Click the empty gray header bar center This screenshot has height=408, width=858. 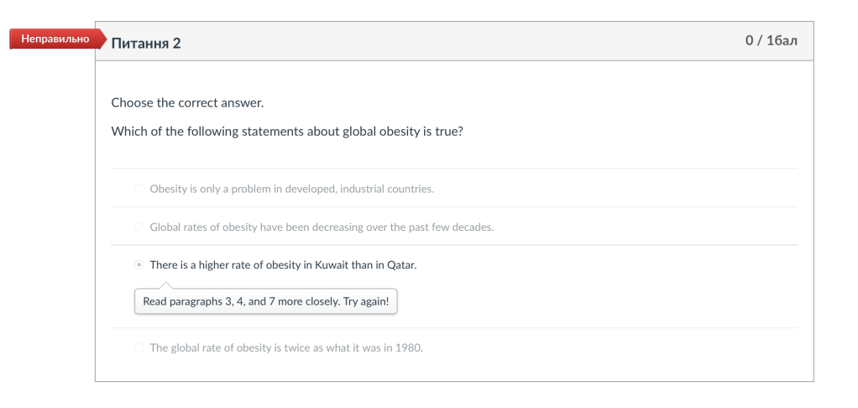click(462, 41)
